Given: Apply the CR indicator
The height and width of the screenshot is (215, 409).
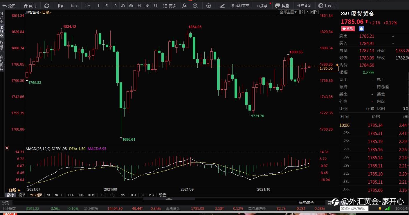Looking at the screenshot, I should click(143, 195).
